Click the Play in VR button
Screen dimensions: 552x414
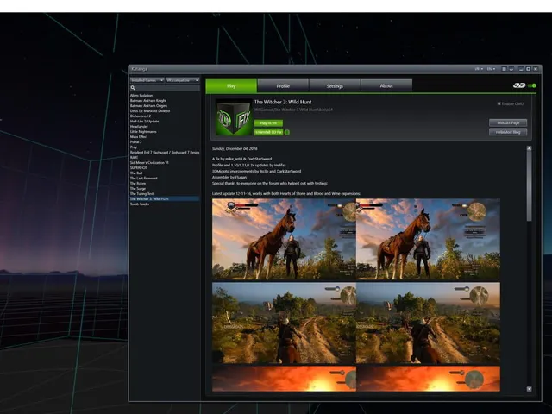(x=268, y=123)
